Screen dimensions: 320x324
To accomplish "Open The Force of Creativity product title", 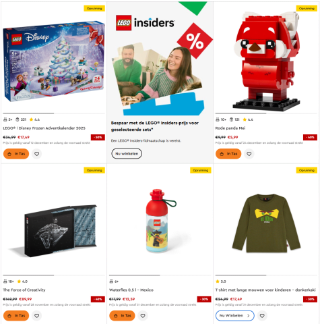I will click(24, 290).
